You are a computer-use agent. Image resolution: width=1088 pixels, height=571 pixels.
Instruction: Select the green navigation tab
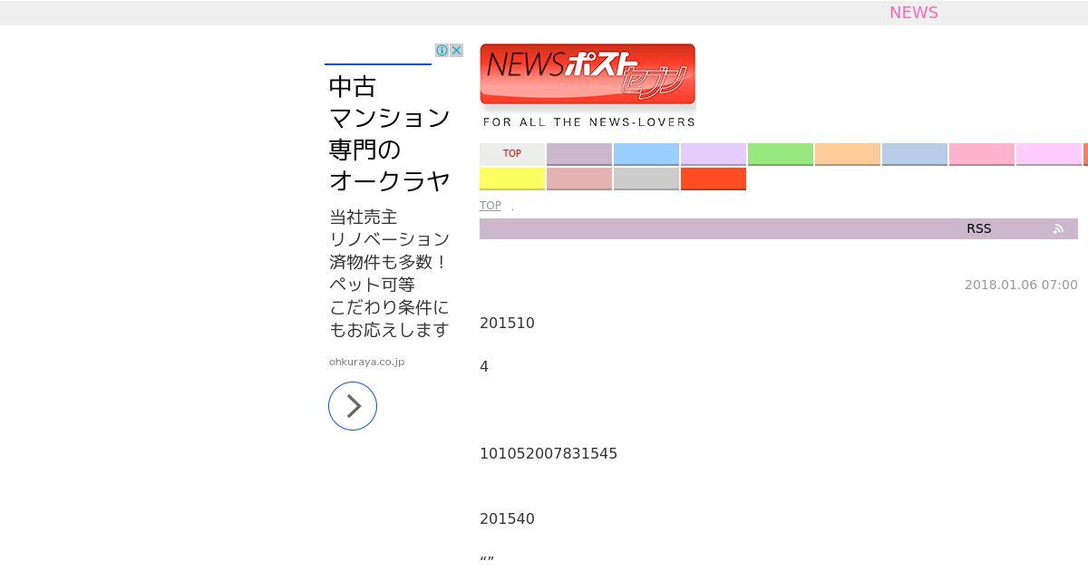coord(781,154)
